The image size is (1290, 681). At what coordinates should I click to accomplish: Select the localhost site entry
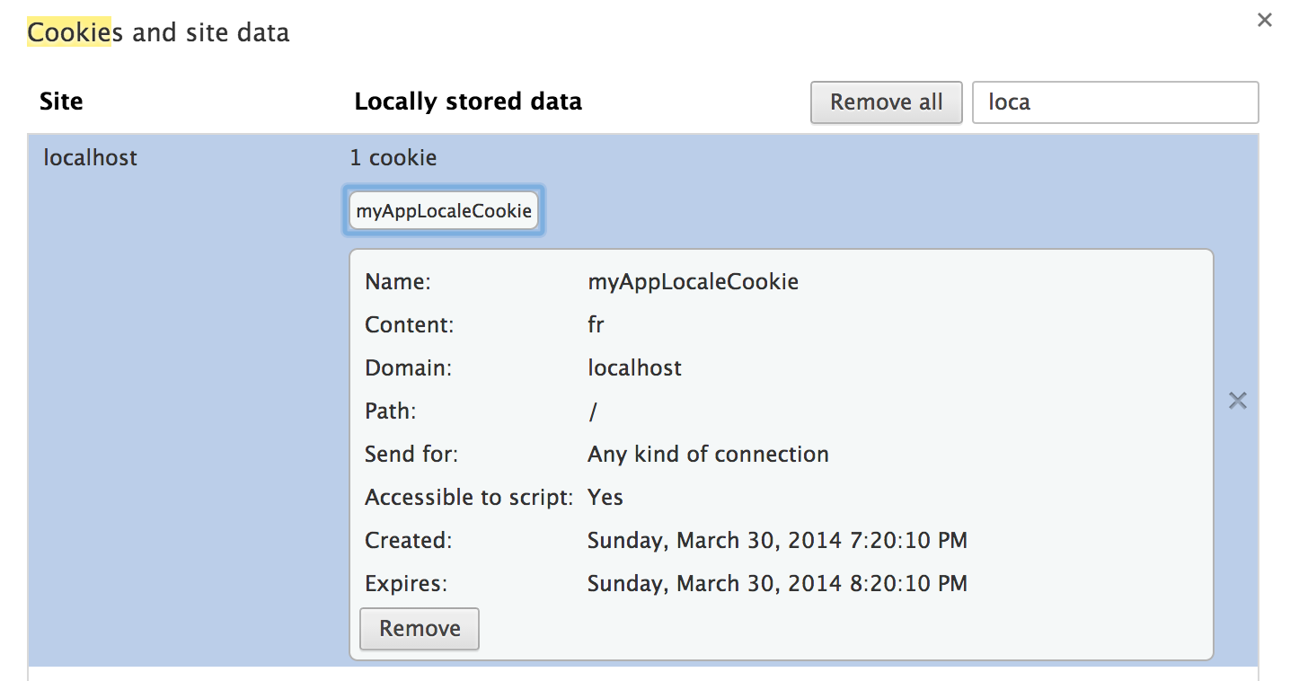coord(90,157)
